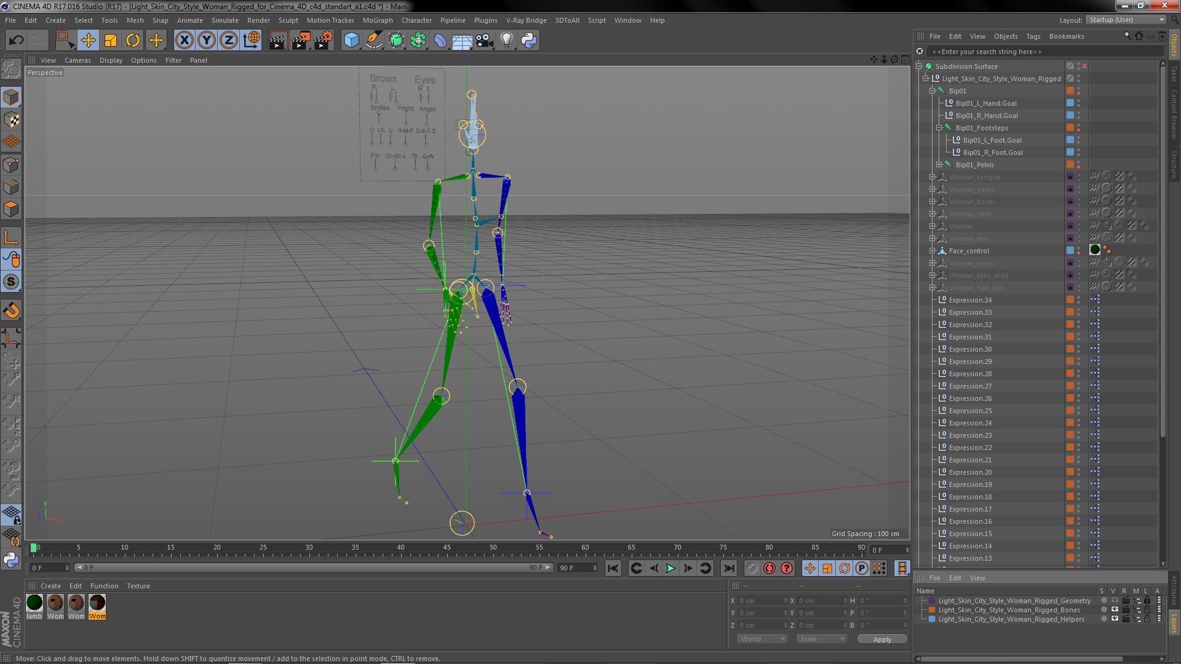Open the spline Pen tool
Image resolution: width=1181 pixels, height=664 pixels.
point(373,41)
